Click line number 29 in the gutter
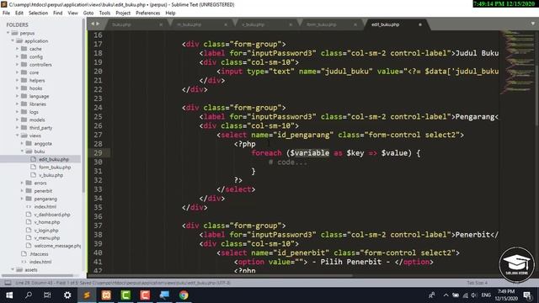Viewport: 539px width, 303px height. pos(98,153)
